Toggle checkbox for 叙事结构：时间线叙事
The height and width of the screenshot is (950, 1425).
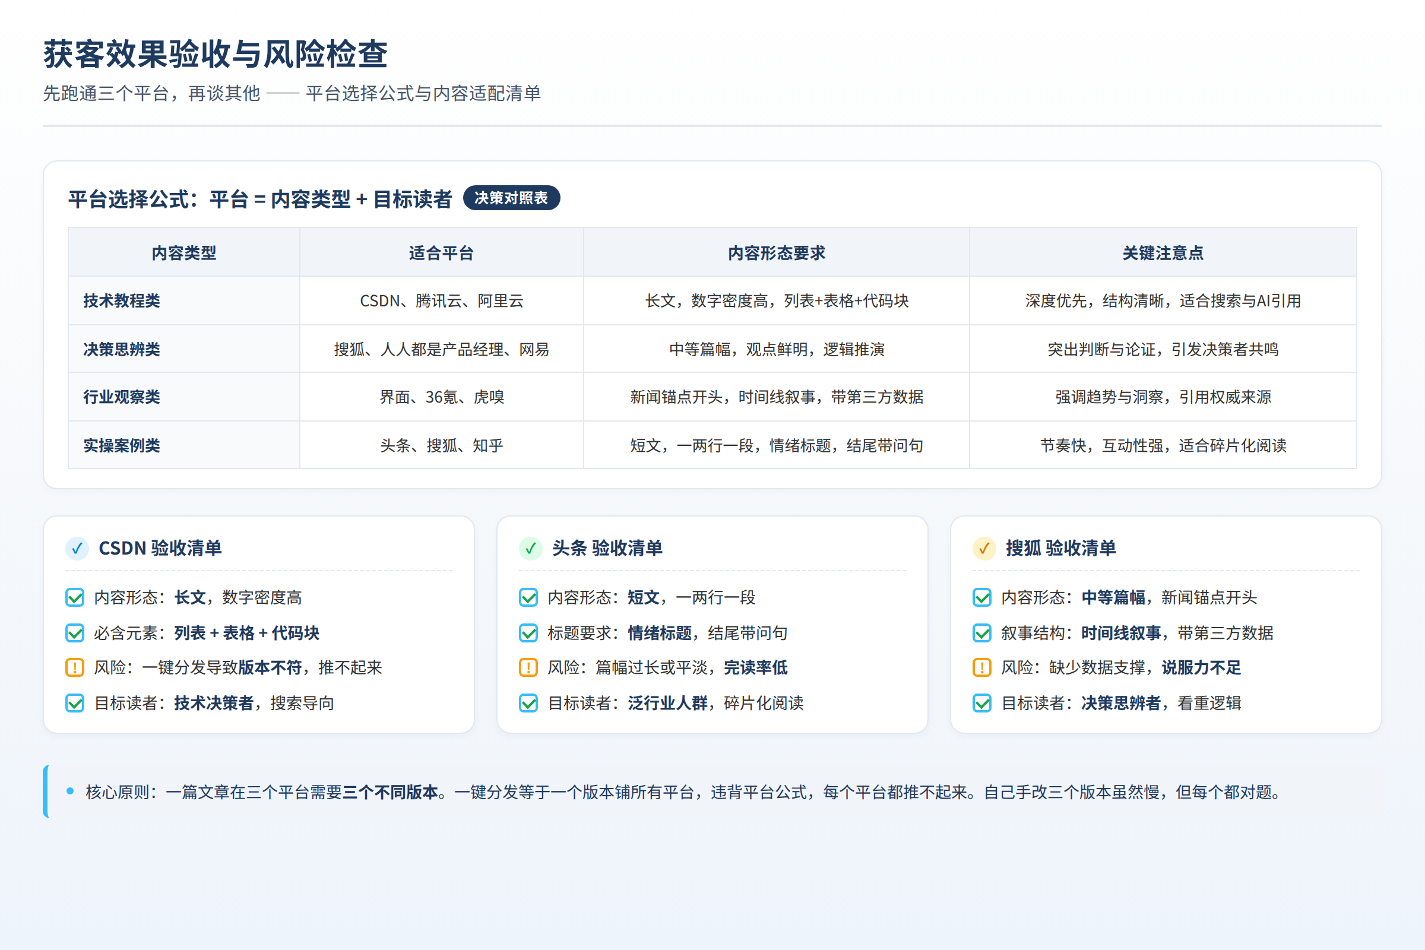tap(981, 633)
